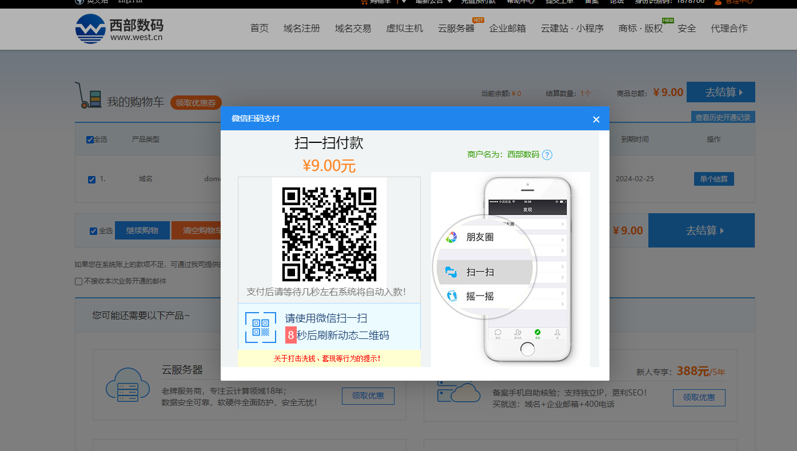The width and height of the screenshot is (797, 451).
Task: Click the 域名 product type cell
Action: (x=146, y=179)
